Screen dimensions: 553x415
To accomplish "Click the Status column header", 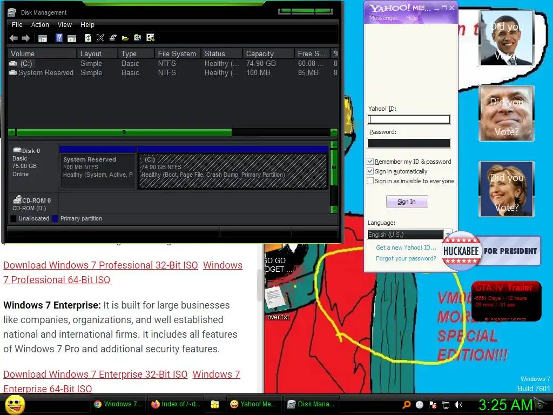I will click(x=222, y=53).
